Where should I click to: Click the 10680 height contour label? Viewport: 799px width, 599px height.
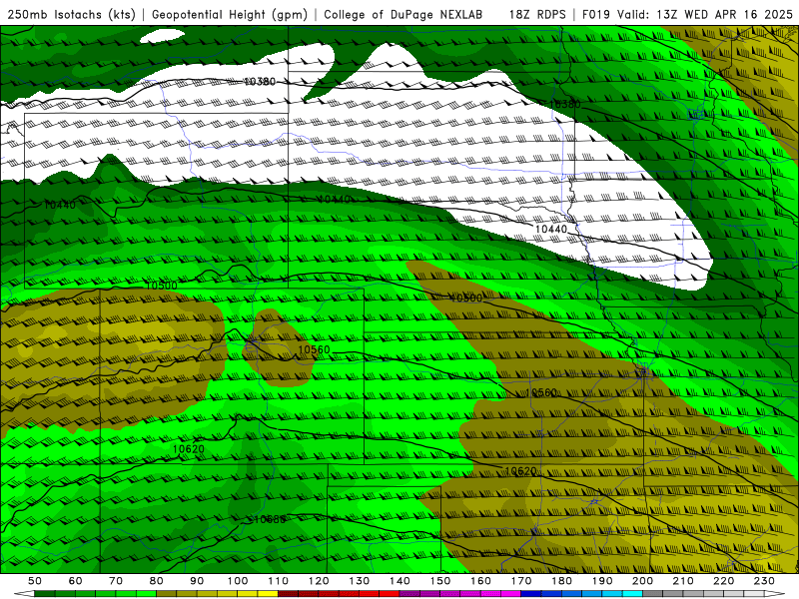[x=270, y=519]
